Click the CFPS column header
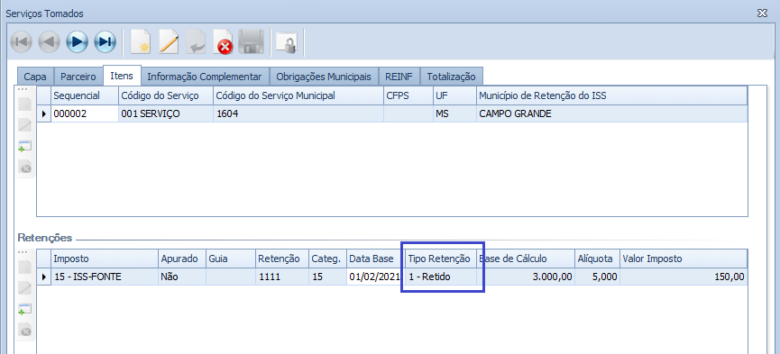The image size is (780, 354). point(408,95)
